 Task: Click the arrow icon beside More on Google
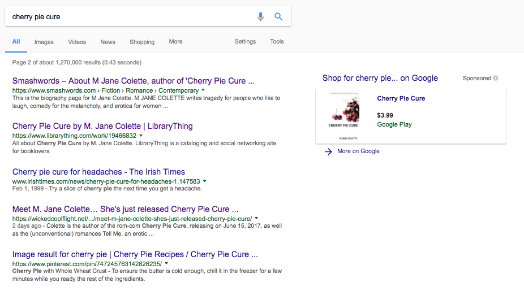[328, 151]
